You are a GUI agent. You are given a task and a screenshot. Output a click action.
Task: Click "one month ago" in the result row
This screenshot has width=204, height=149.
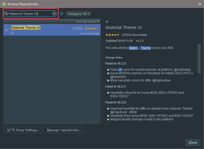click(x=90, y=33)
